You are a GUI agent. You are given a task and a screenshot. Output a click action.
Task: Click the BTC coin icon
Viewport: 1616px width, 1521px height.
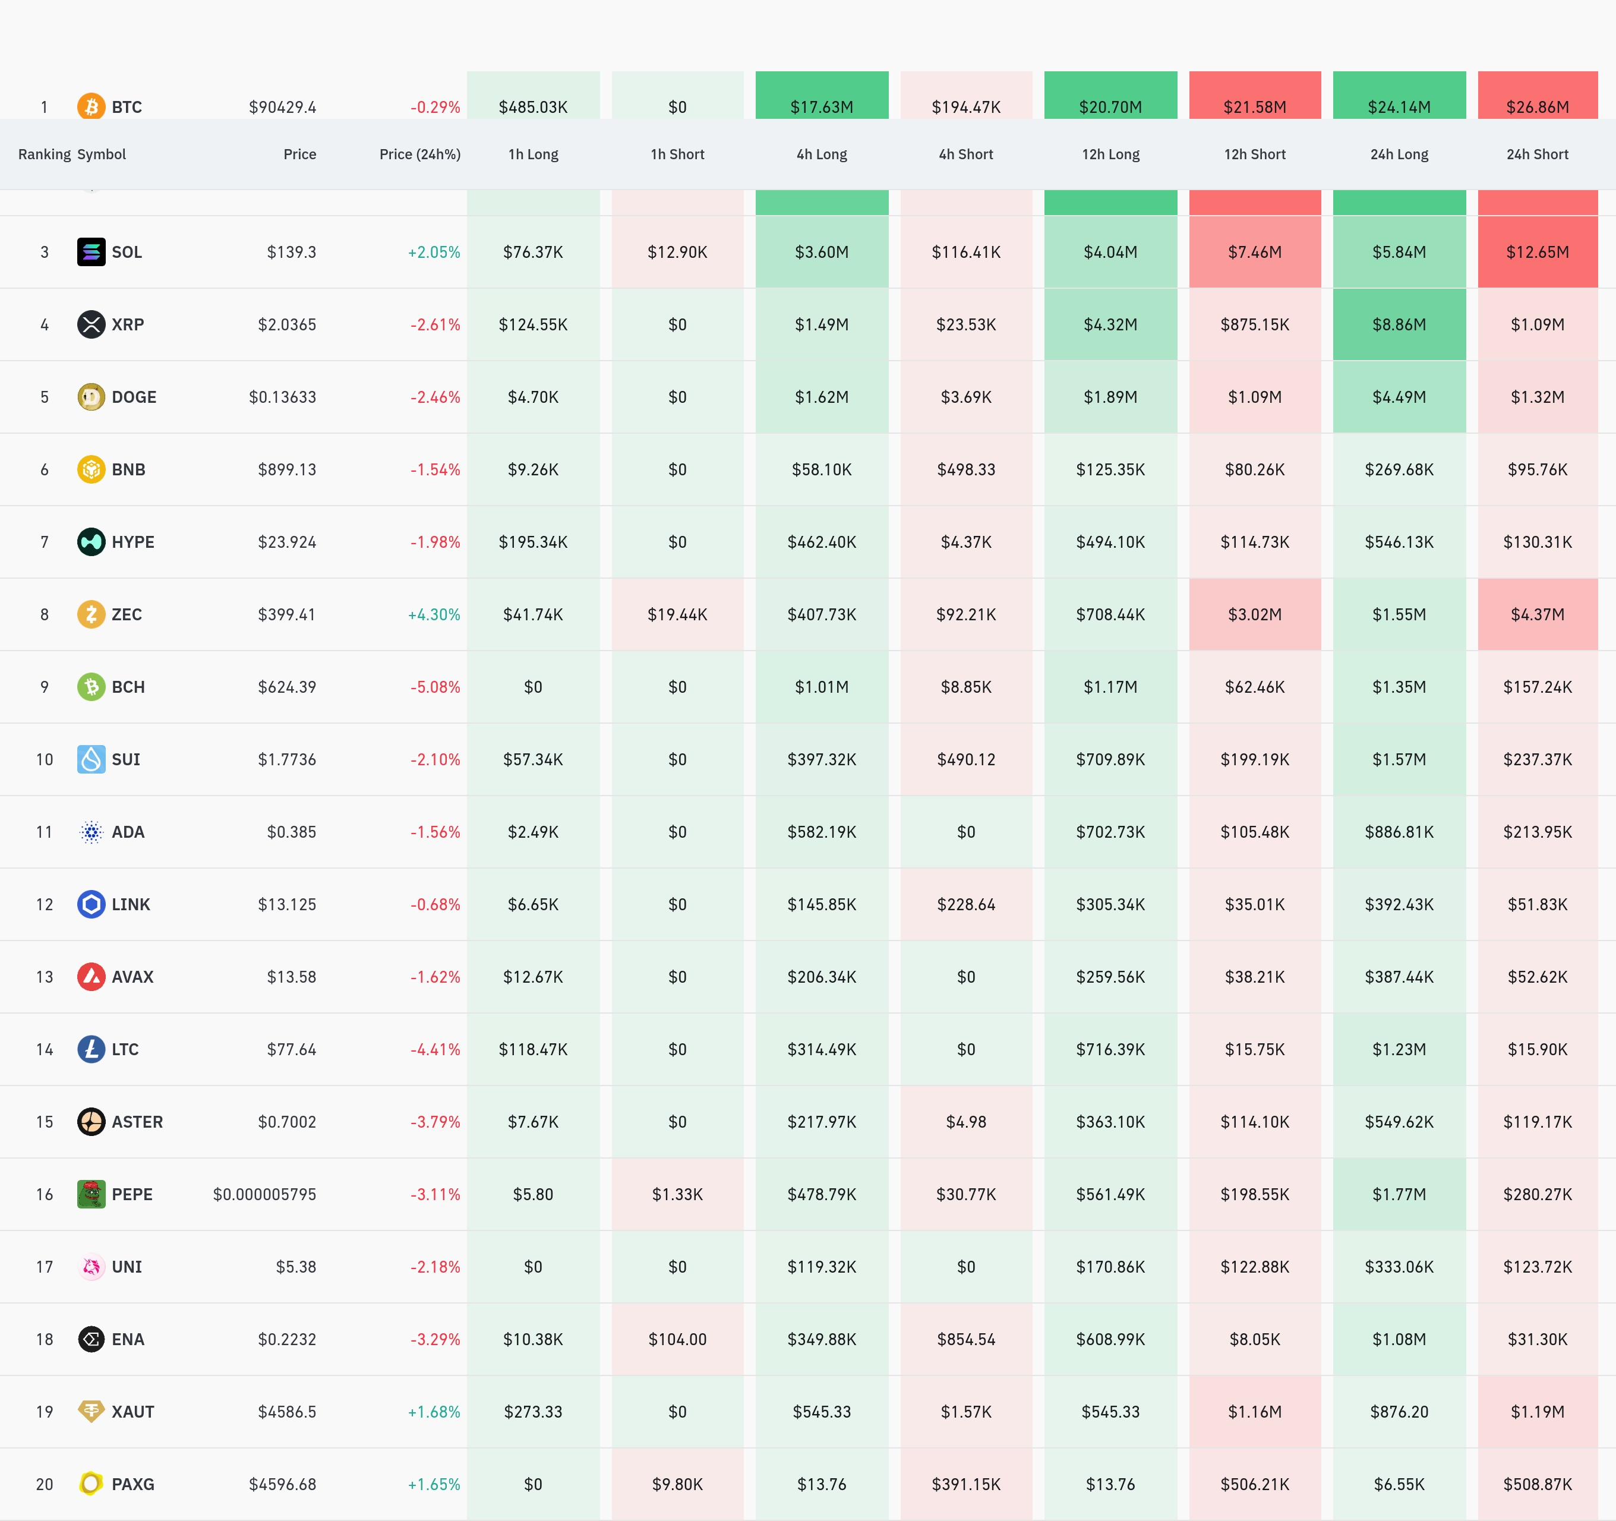91,106
